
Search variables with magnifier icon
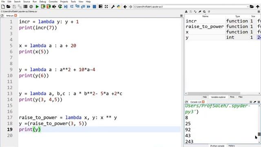coord(204,12)
